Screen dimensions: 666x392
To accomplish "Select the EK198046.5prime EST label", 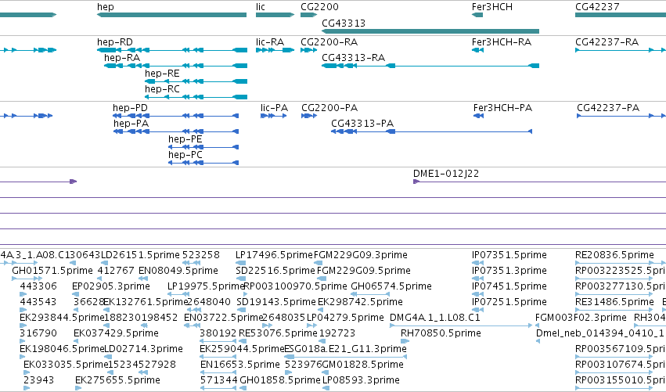I will point(62,349).
